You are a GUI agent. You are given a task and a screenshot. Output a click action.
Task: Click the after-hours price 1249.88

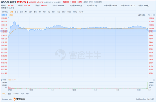click(66, 2)
